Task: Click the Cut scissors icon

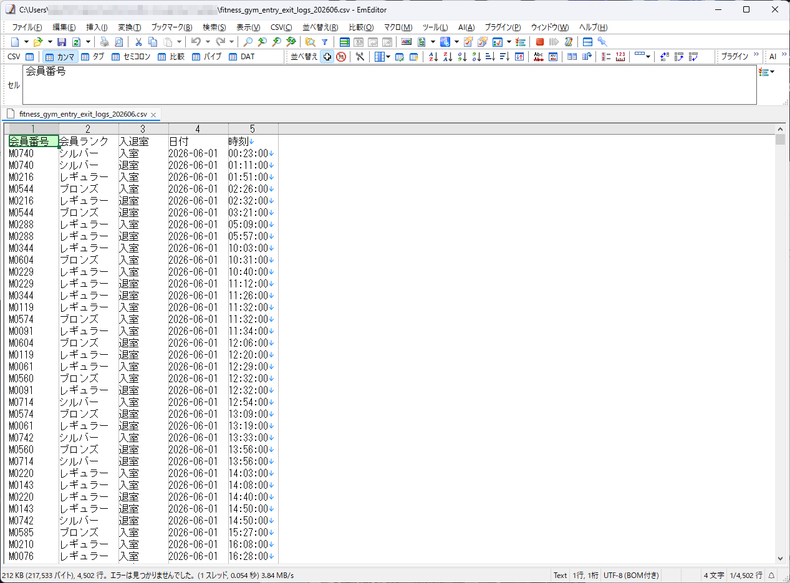Action: point(138,42)
